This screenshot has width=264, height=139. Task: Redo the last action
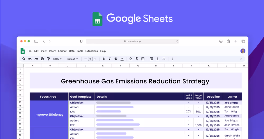click(36, 59)
